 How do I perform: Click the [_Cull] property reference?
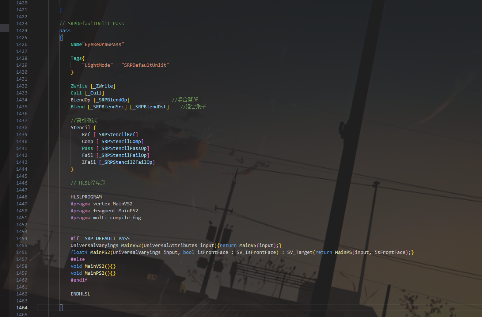click(94, 93)
